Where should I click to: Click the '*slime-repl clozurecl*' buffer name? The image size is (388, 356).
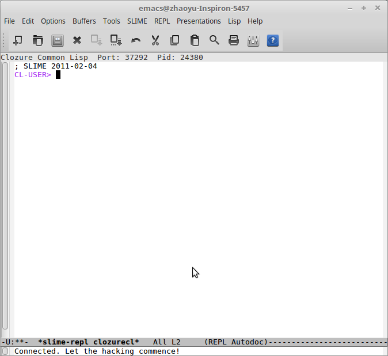89,342
